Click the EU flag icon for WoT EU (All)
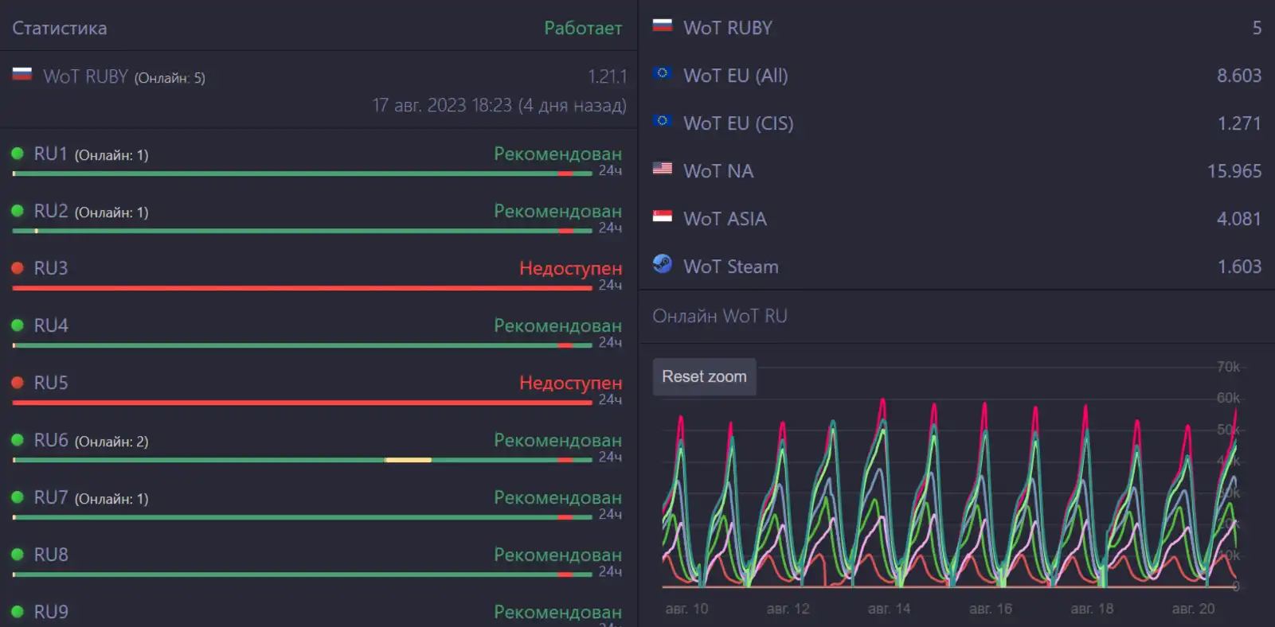 point(663,72)
